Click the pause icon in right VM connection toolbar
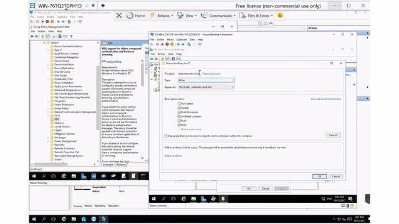Viewport: 399px width, 224px height. pos(178,44)
